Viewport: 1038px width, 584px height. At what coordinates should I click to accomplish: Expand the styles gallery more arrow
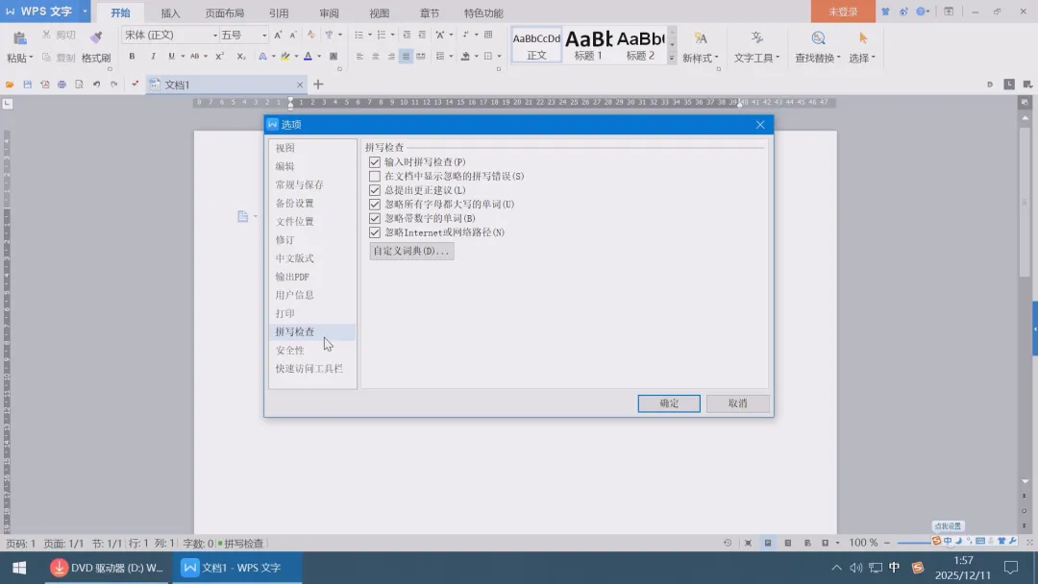(671, 59)
